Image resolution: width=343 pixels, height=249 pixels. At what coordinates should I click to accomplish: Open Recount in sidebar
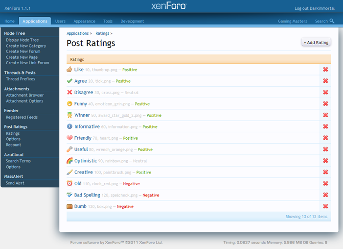(14, 145)
